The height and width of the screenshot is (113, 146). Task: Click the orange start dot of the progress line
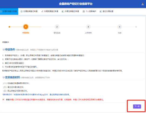[x=9, y=27]
